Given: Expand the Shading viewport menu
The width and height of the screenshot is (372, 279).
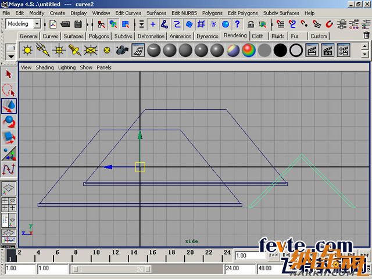Looking at the screenshot, I should pos(45,67).
